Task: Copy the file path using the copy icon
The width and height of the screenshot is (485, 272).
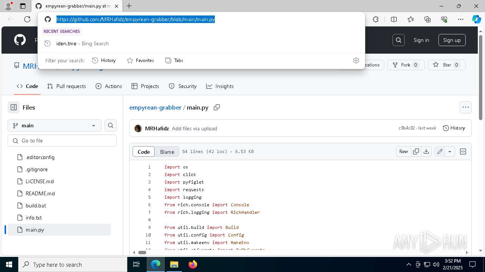Action: click(x=217, y=107)
